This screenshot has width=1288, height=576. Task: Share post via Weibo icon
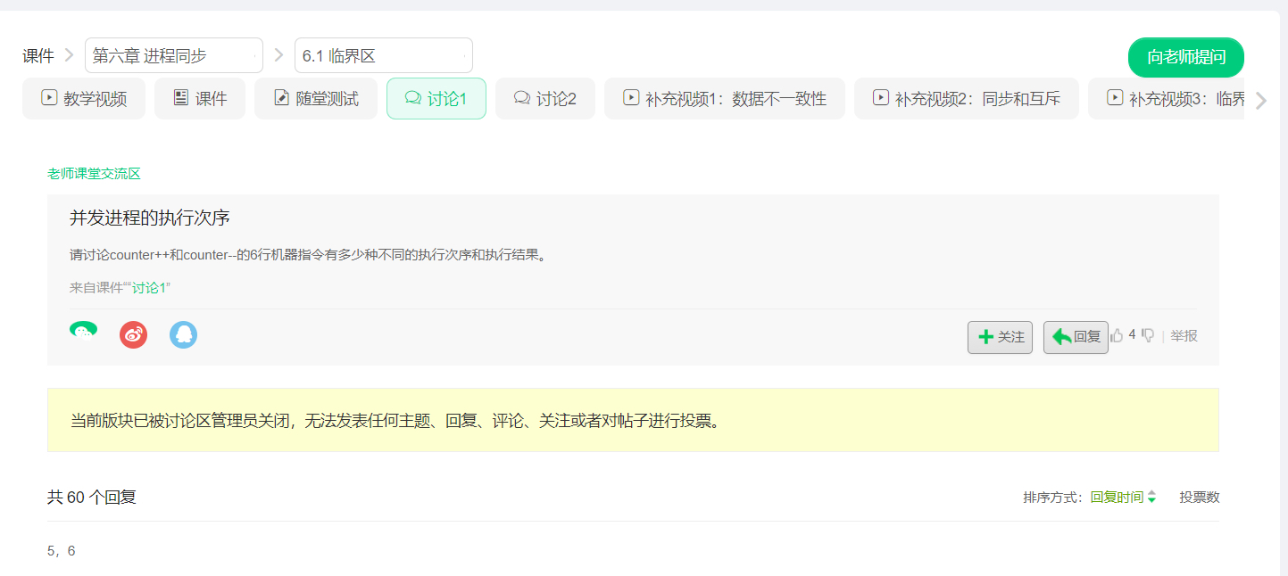tap(133, 335)
